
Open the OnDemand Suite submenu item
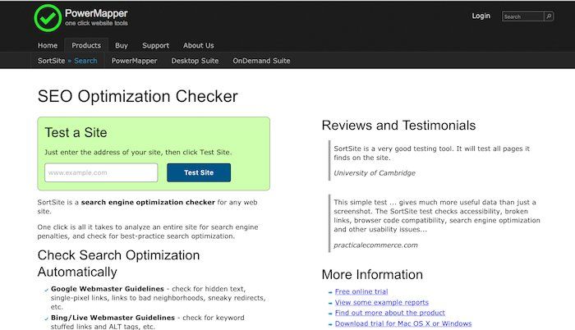click(x=261, y=61)
